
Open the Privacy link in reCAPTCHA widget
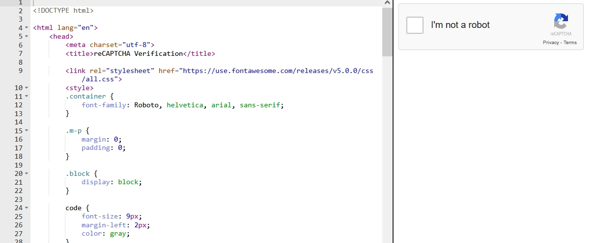coord(551,43)
